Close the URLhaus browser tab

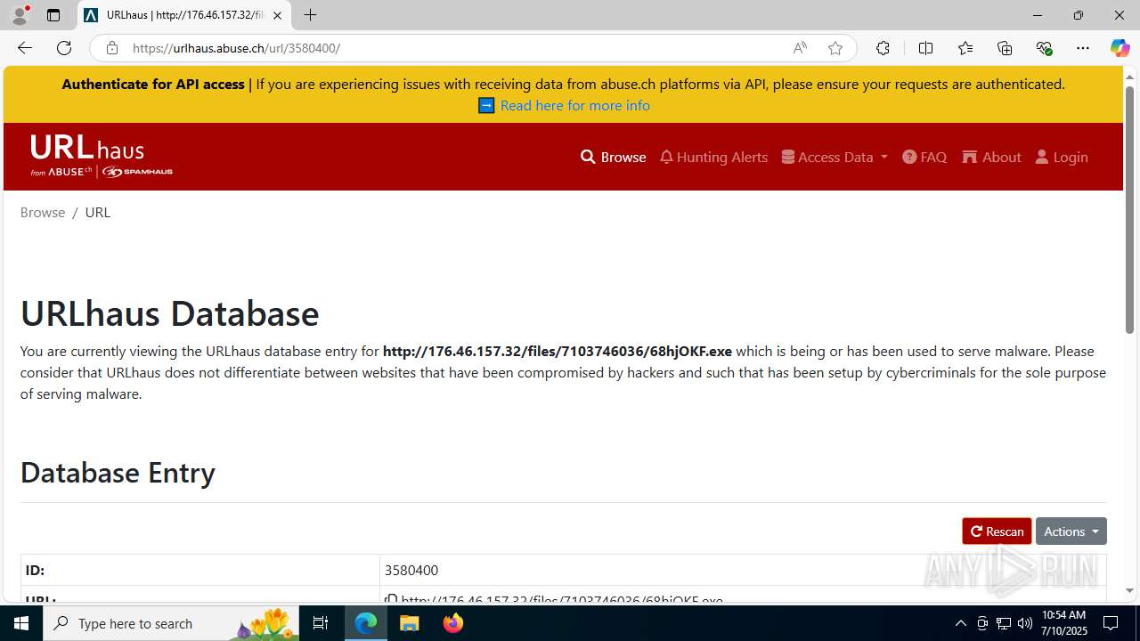[277, 15]
